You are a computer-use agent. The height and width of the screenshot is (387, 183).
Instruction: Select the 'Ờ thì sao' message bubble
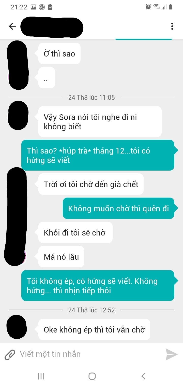click(59, 53)
